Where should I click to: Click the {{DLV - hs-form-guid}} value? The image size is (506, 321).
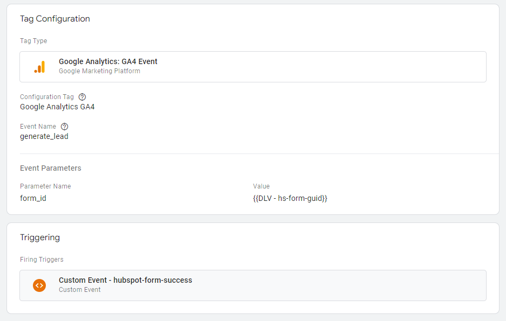tap(290, 198)
